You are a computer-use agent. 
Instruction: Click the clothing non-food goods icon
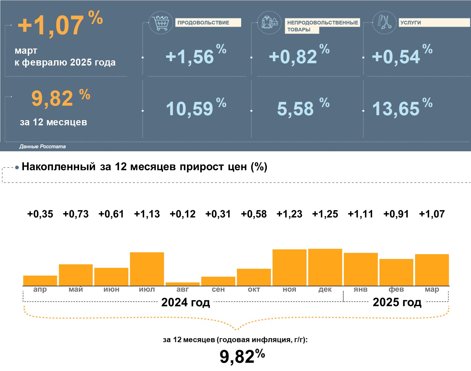[269, 23]
